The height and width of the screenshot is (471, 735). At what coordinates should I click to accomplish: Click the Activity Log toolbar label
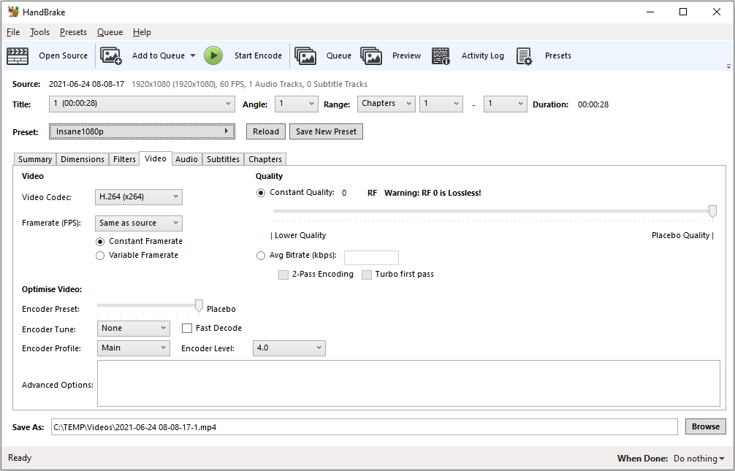click(x=483, y=55)
